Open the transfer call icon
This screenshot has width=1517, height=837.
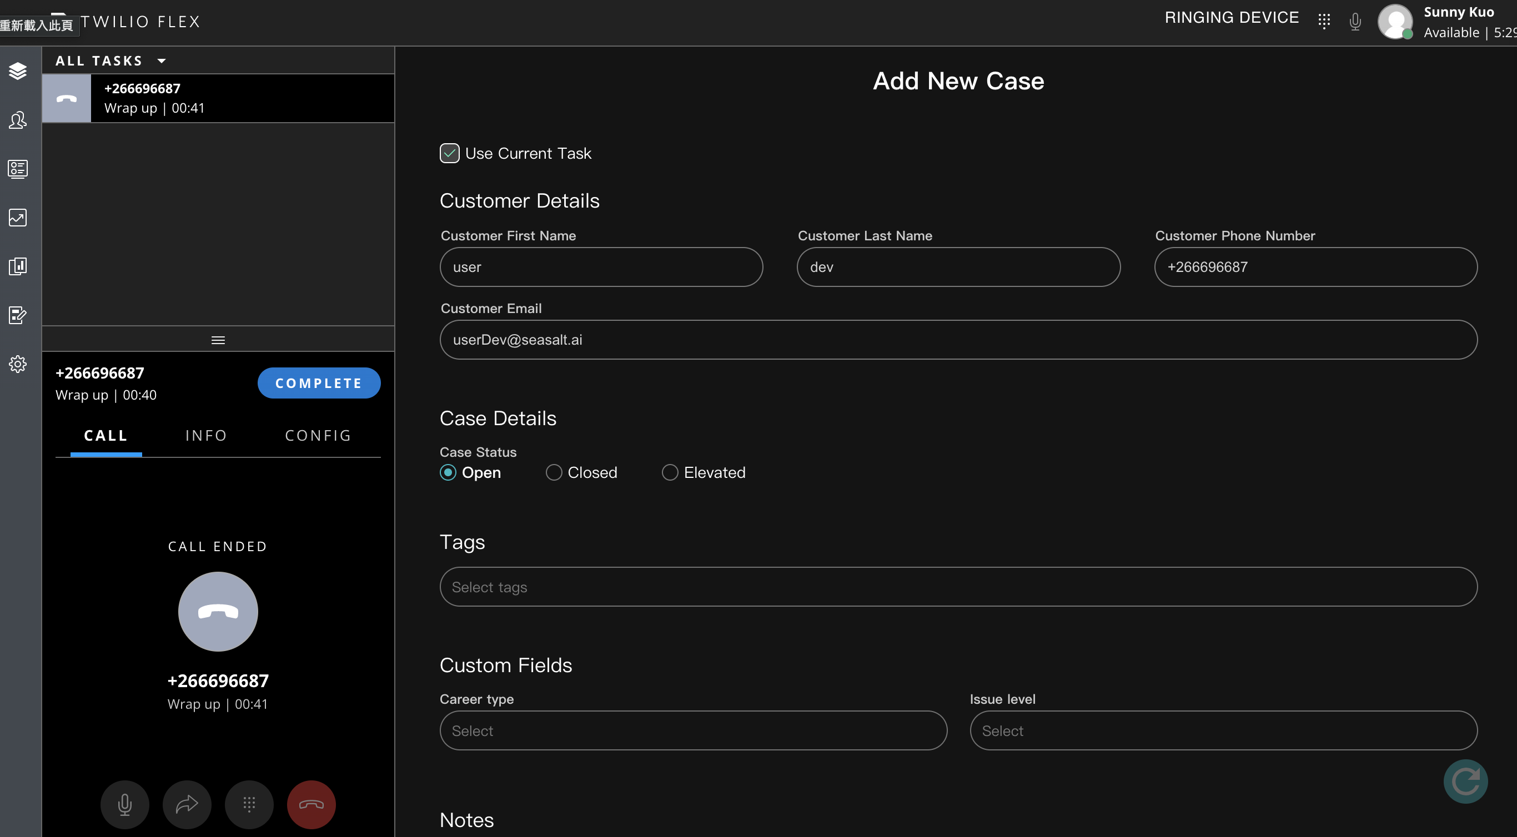[187, 805]
